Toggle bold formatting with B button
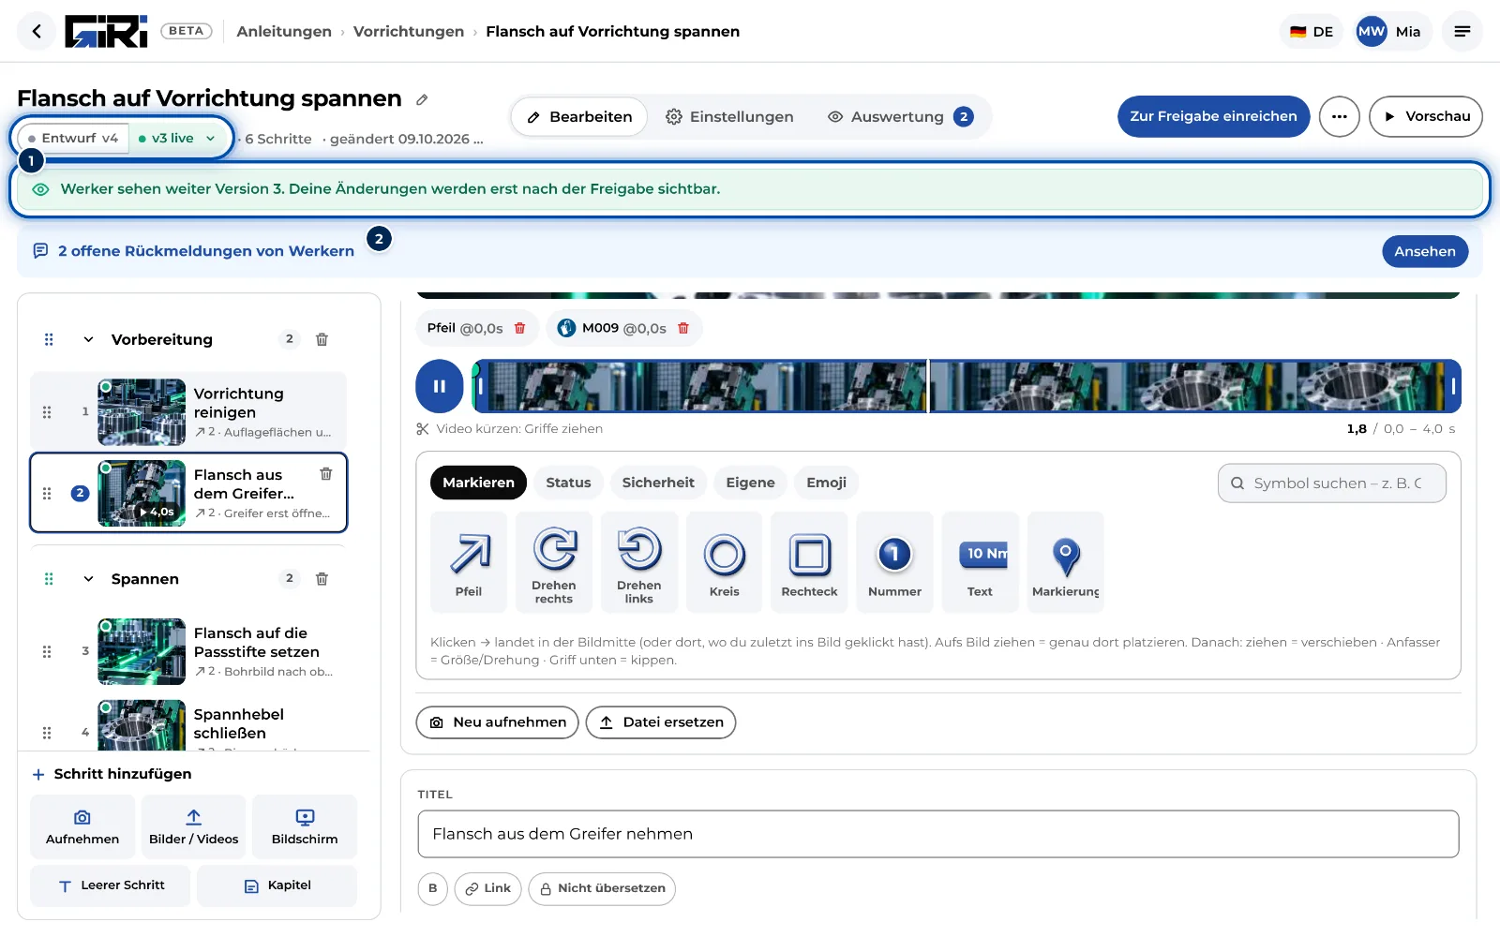This screenshot has width=1500, height=937. point(433,888)
